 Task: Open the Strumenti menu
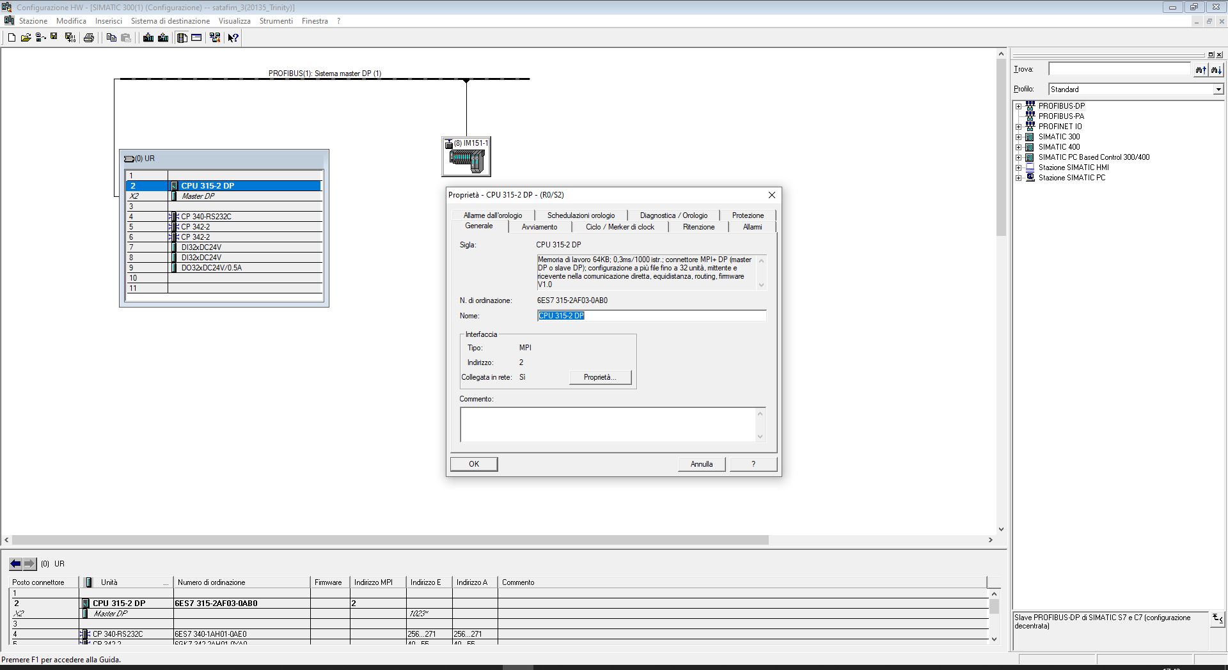pos(276,21)
